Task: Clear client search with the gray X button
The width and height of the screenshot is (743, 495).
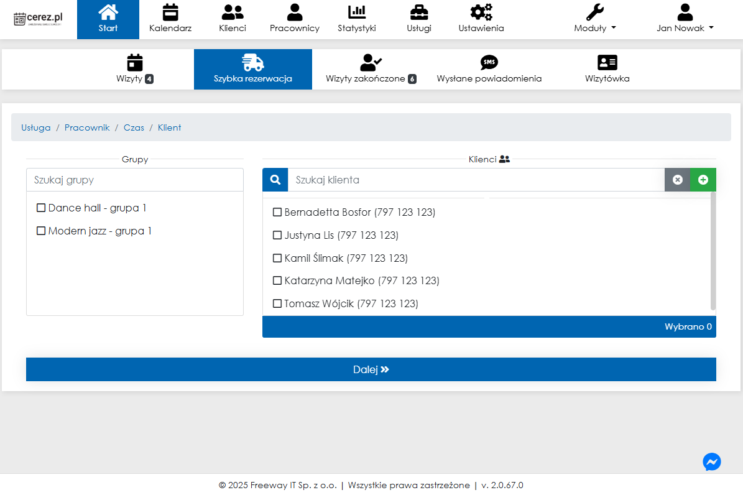Action: coord(678,180)
